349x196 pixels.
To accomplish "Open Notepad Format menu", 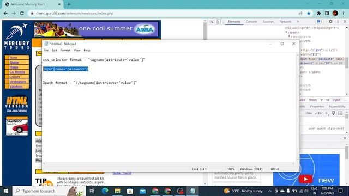I will coord(65,50).
